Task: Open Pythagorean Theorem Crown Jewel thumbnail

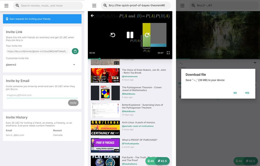Action: click(x=105, y=93)
